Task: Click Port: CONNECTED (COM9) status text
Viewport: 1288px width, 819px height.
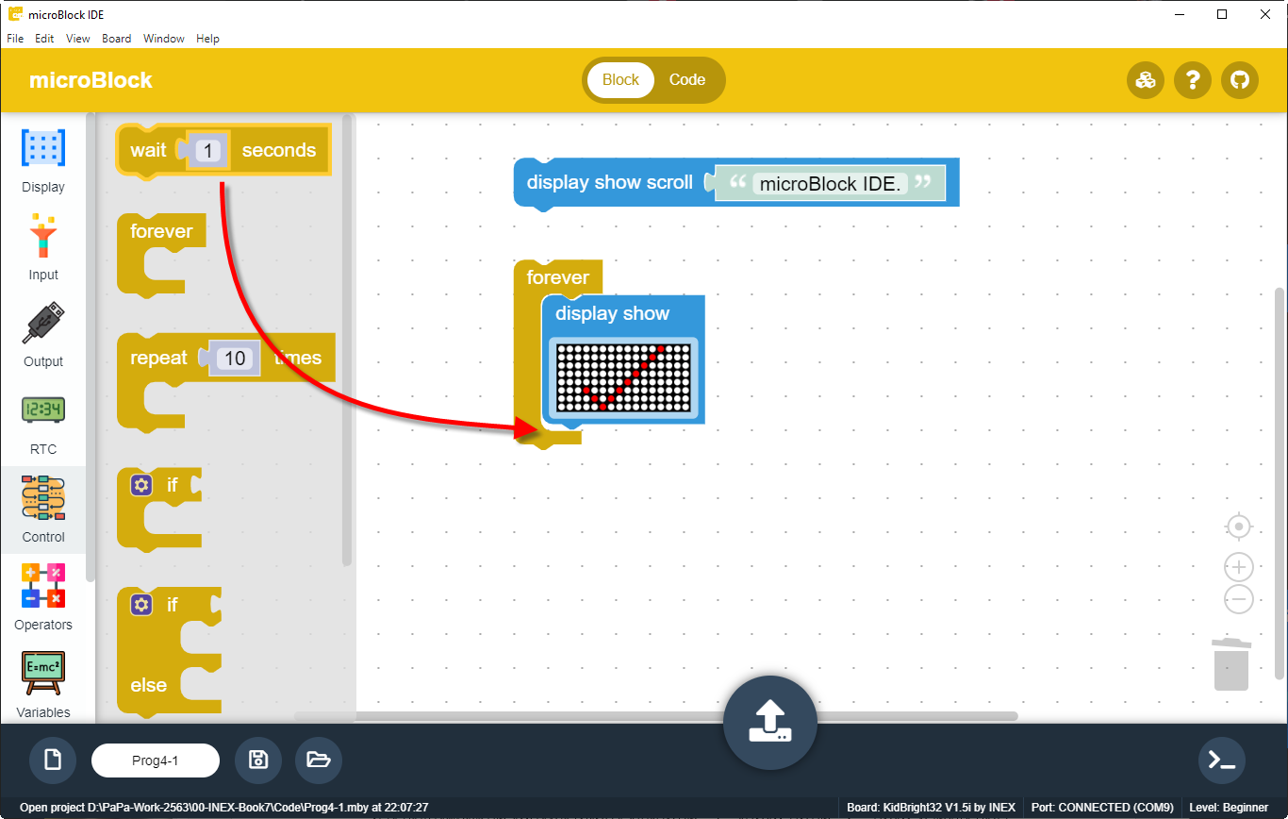Action: coord(1102,808)
